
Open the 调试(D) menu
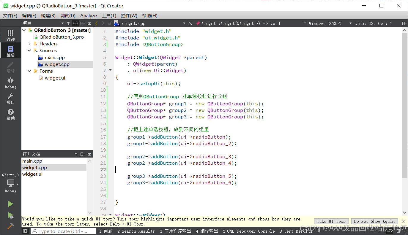click(68, 15)
